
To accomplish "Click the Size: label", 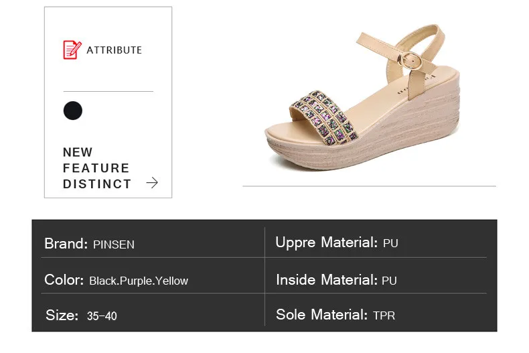I will (x=62, y=315).
